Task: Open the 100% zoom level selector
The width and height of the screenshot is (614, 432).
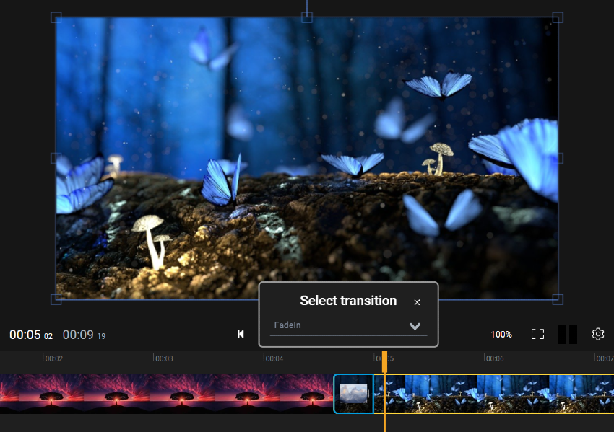Action: pos(501,335)
